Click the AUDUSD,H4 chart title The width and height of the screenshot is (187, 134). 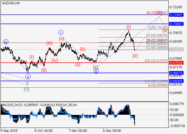11,3
